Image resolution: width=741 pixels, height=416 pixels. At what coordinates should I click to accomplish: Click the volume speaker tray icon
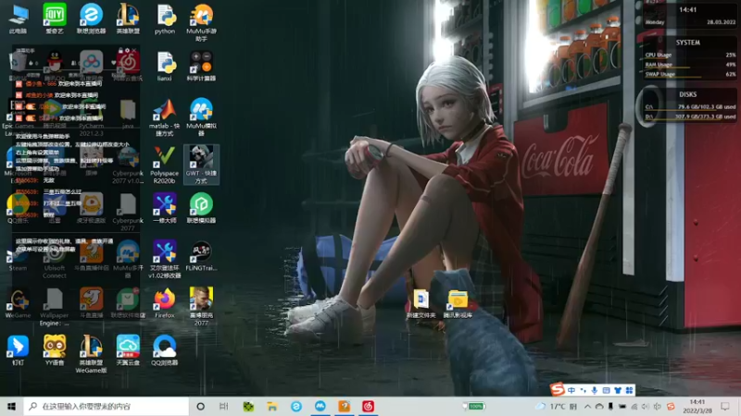646,406
